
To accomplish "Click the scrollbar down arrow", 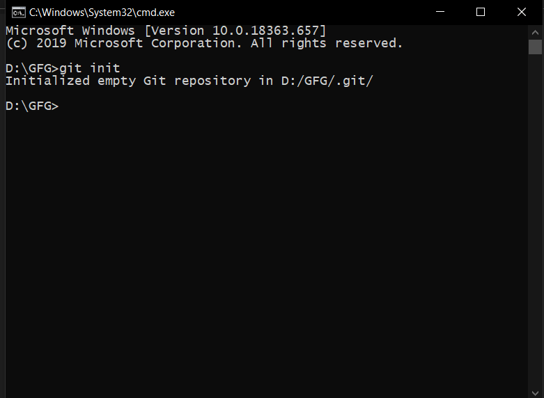I will 535,391.
